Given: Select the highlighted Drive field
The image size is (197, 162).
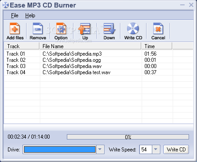Looking at the screenshot, I should pos(60,150).
